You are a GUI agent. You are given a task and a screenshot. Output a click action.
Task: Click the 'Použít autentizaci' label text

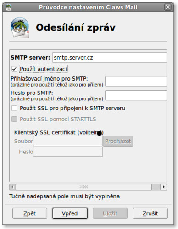coord(44,69)
